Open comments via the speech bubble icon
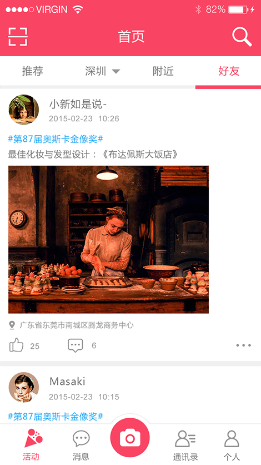Image resolution: width=261 pixels, height=465 pixels. 76,345
